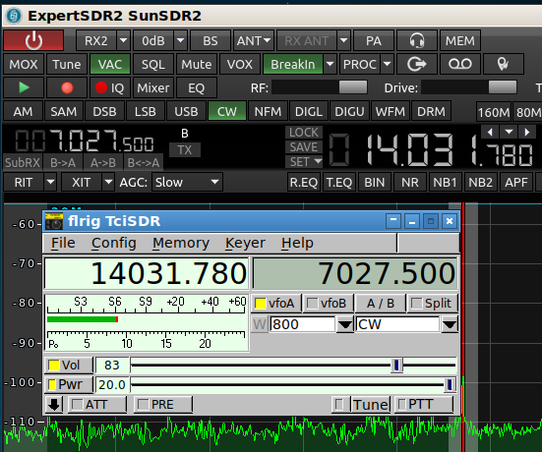
Task: Open the XIT dropdown arrow
Action: (x=108, y=182)
